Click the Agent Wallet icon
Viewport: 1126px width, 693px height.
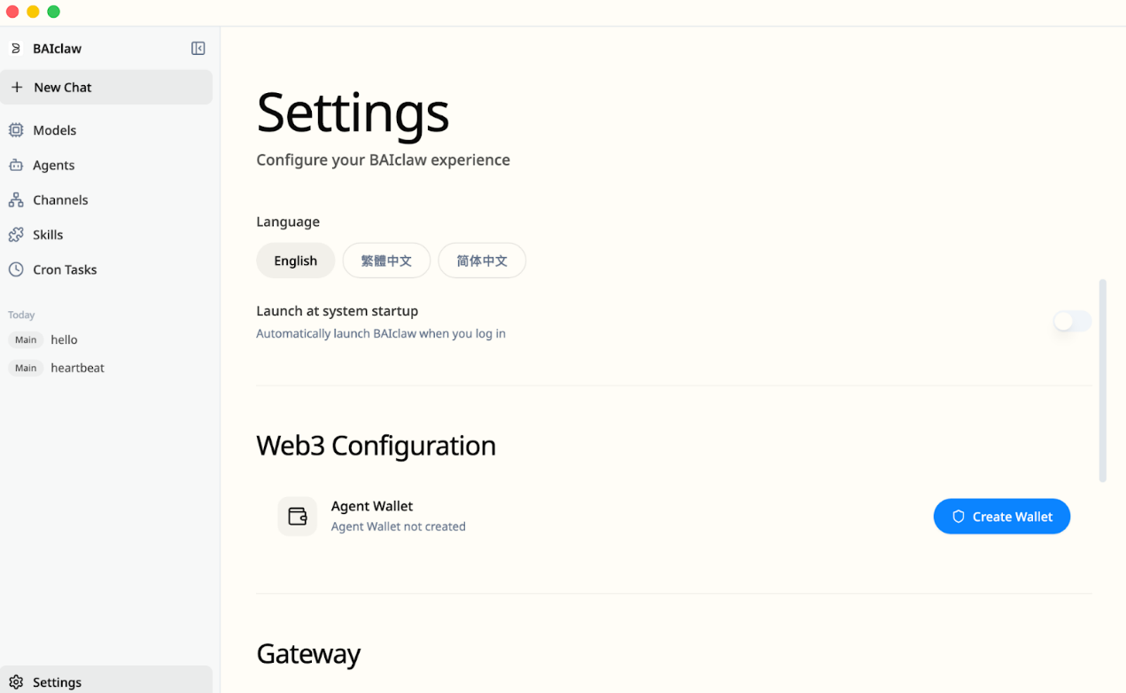[298, 516]
